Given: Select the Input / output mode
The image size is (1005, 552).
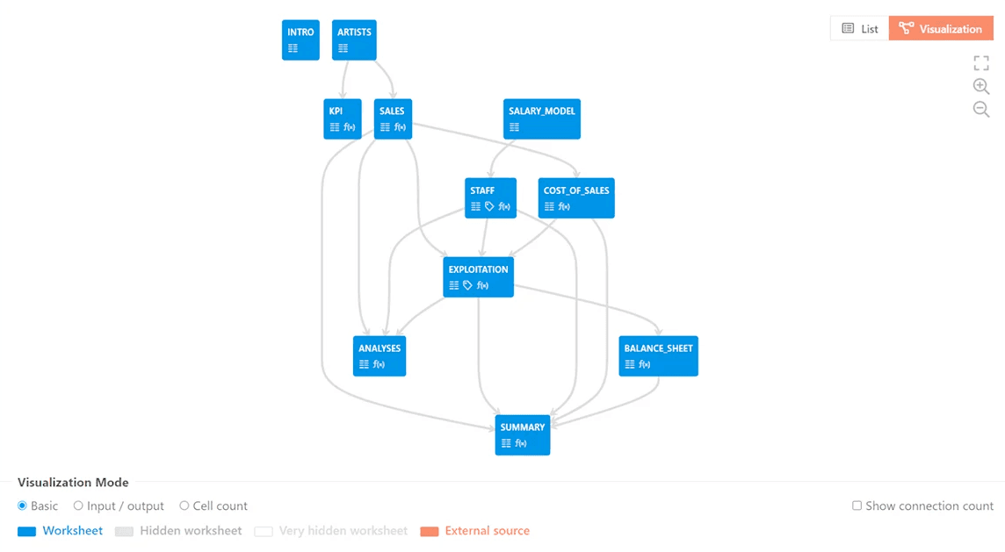Looking at the screenshot, I should coord(78,506).
